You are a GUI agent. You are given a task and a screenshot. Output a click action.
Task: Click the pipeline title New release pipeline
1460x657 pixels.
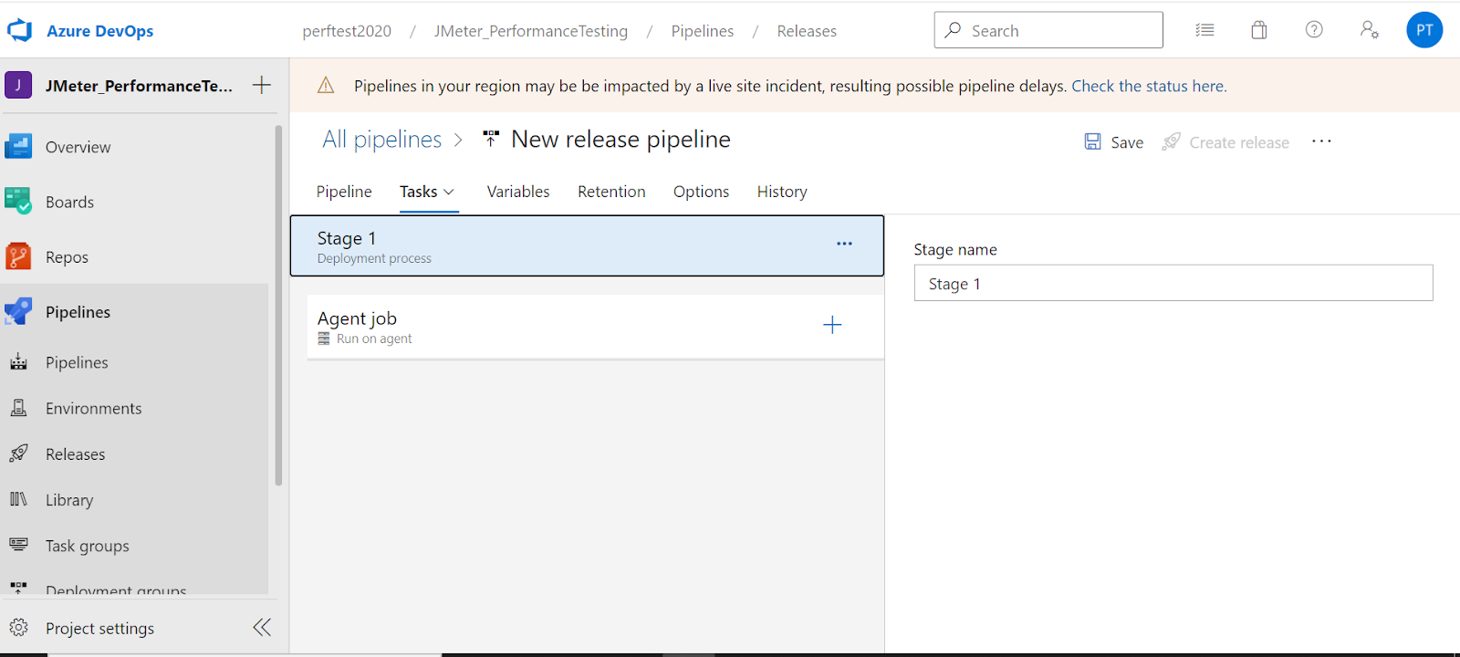tap(620, 140)
